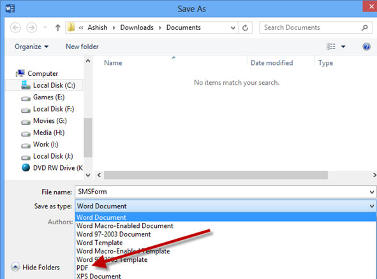
Task: Click the folder icon in address bar
Action: (71, 27)
